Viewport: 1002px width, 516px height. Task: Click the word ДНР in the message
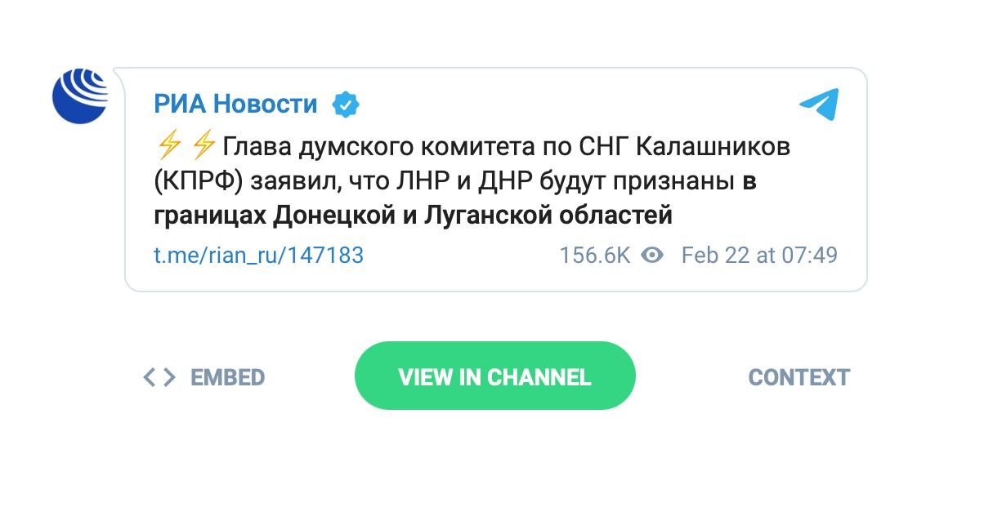(506, 182)
